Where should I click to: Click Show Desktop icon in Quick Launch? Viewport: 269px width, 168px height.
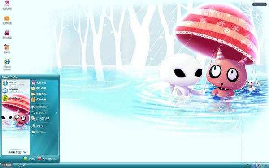pos(24,165)
